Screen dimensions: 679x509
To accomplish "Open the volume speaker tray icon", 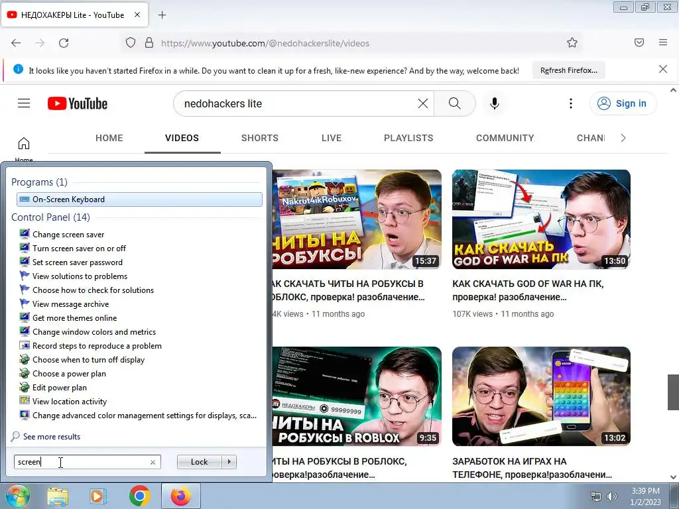I will [x=611, y=496].
